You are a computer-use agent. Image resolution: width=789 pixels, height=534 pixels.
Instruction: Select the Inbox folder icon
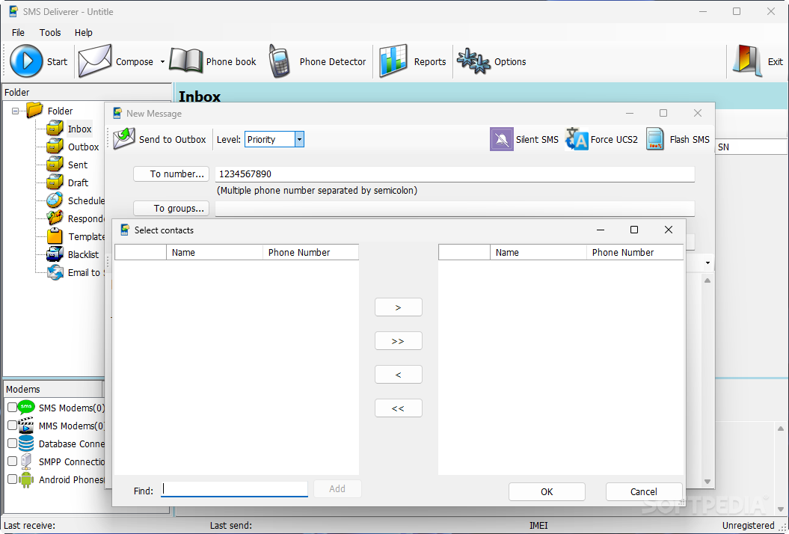(55, 129)
